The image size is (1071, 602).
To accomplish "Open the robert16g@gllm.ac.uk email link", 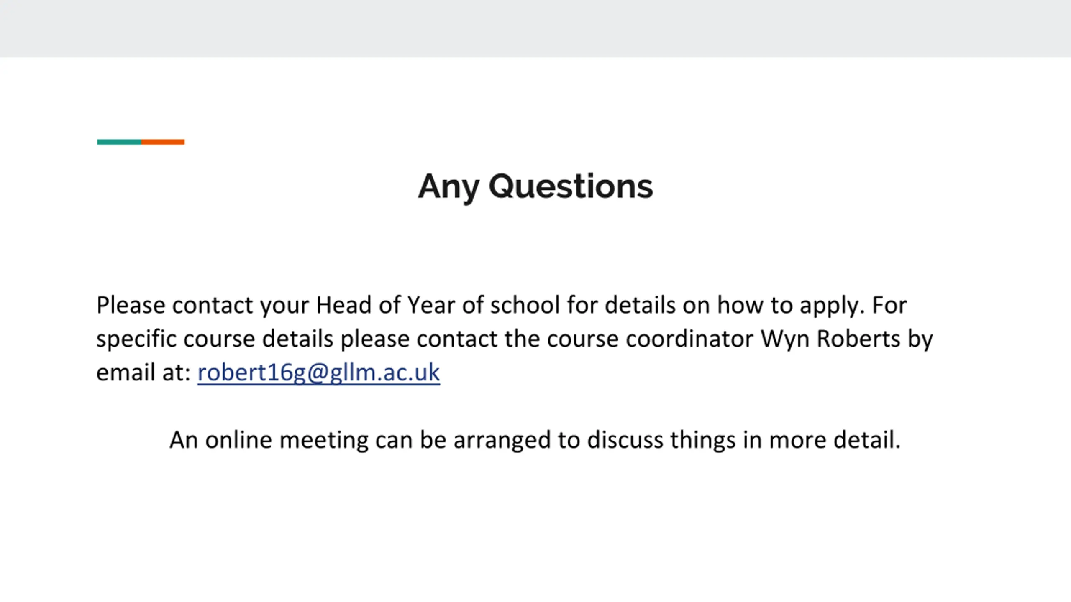I will (318, 372).
